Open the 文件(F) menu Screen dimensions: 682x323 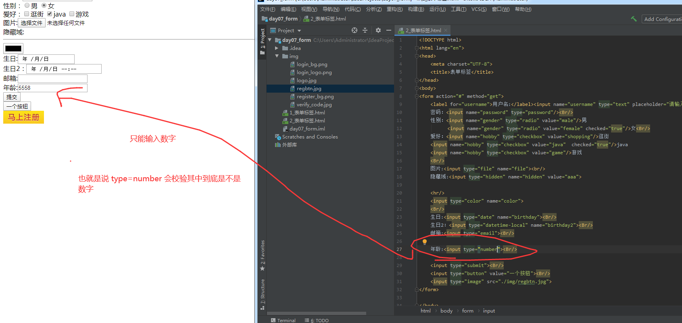268,9
